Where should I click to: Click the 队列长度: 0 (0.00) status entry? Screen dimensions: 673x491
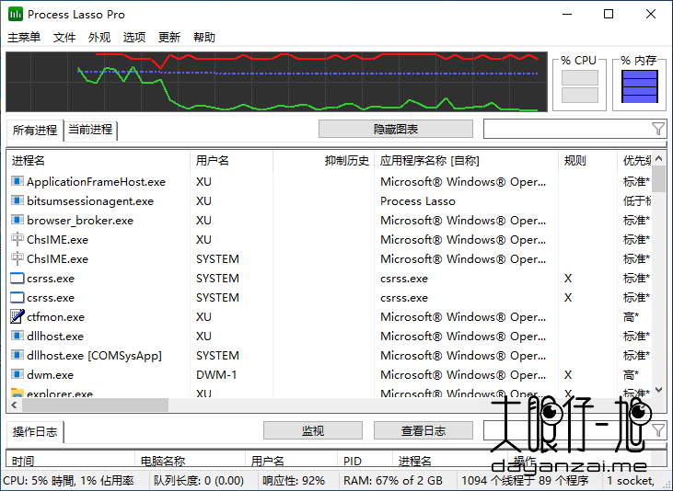click(x=199, y=481)
